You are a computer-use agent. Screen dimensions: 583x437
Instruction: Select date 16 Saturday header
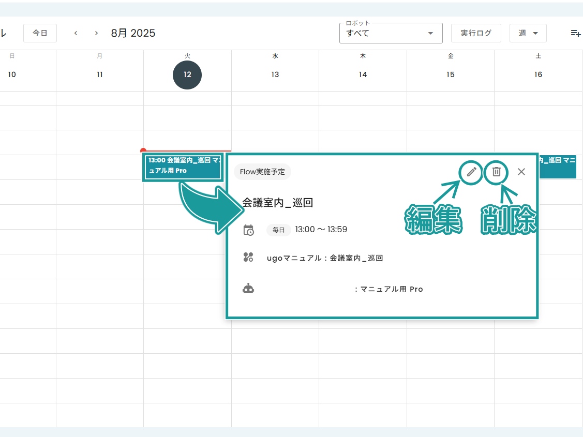(539, 74)
